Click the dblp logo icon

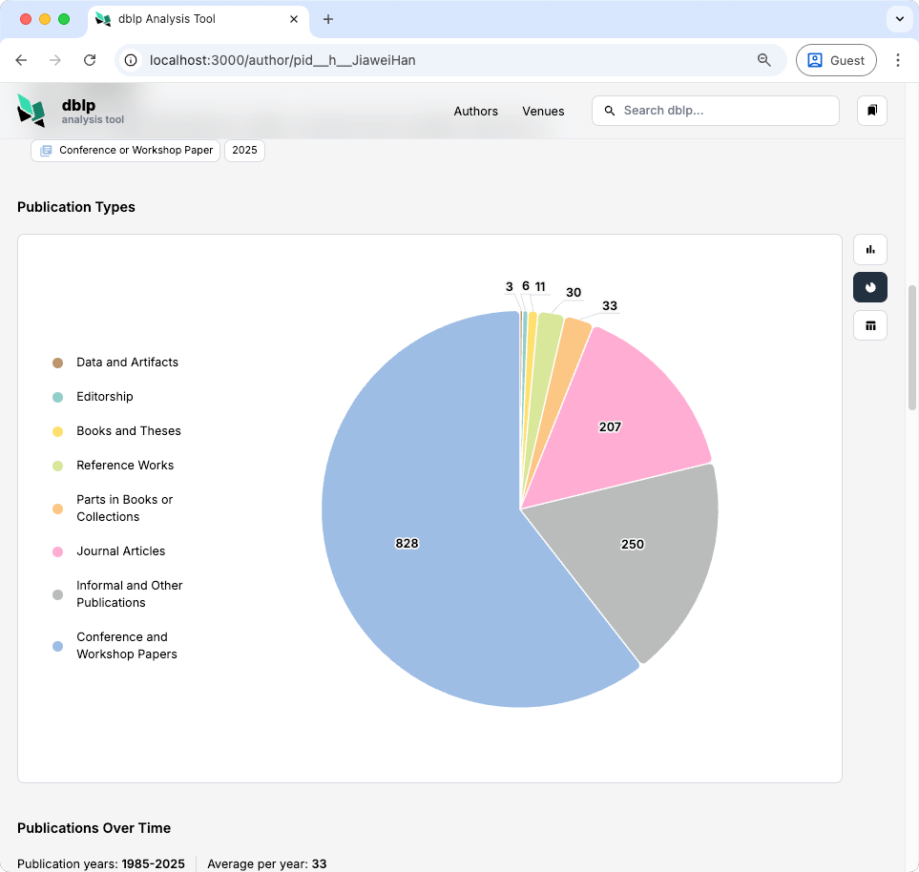[x=31, y=111]
